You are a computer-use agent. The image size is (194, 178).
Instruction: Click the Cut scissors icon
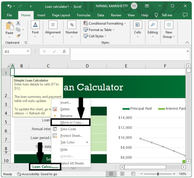point(18,23)
